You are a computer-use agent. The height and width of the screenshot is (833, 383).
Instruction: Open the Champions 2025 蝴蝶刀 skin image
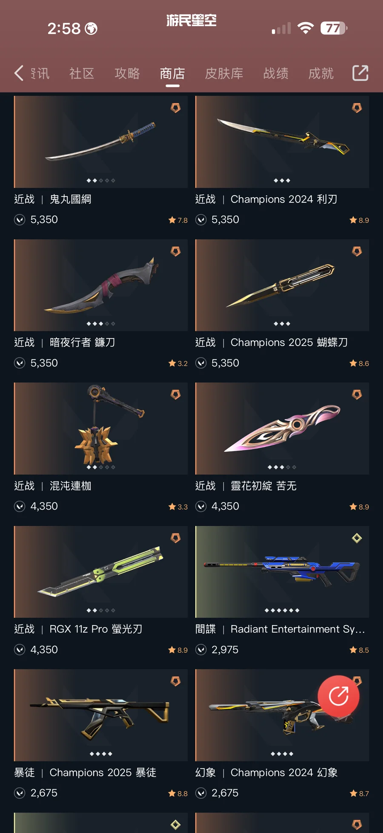282,285
